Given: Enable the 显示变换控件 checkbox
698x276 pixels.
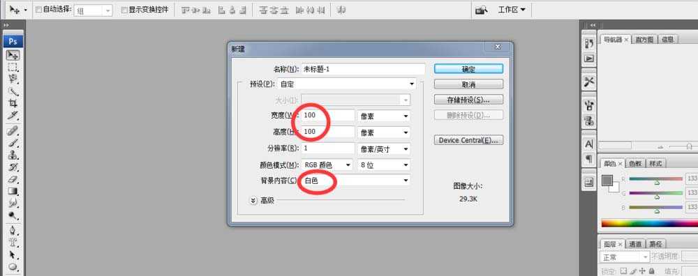Looking at the screenshot, I should [x=124, y=9].
